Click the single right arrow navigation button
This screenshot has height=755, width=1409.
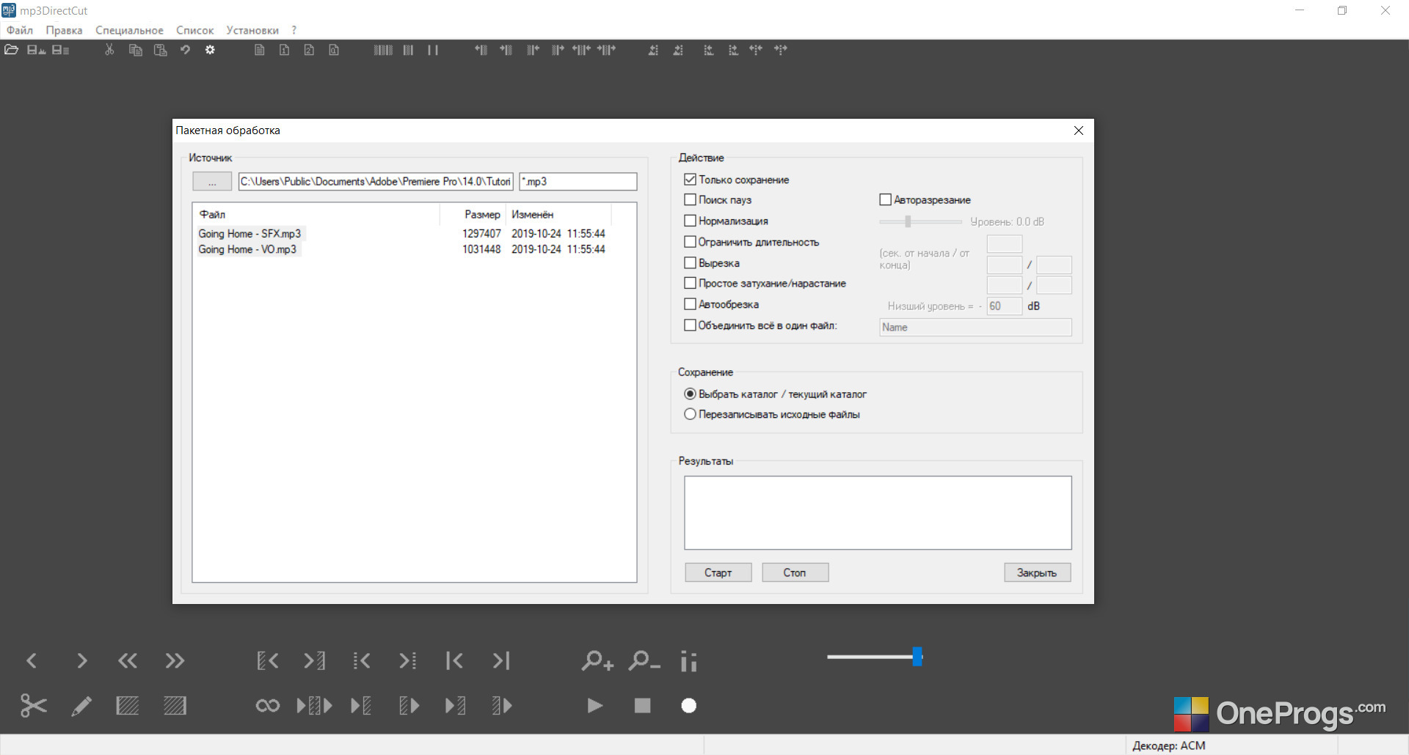tap(81, 661)
